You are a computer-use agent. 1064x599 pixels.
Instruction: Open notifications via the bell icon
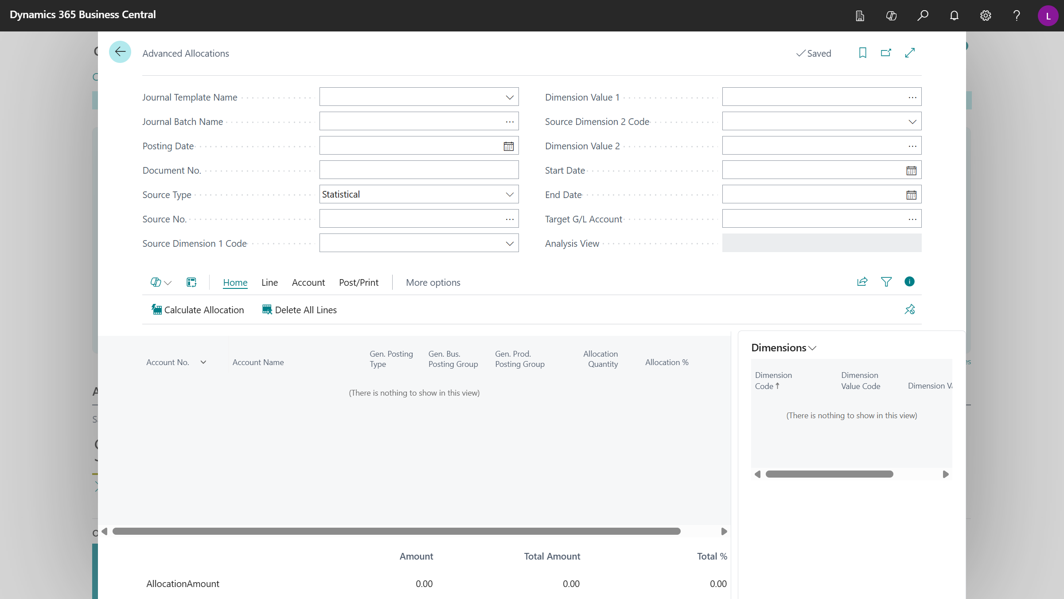coord(954,16)
